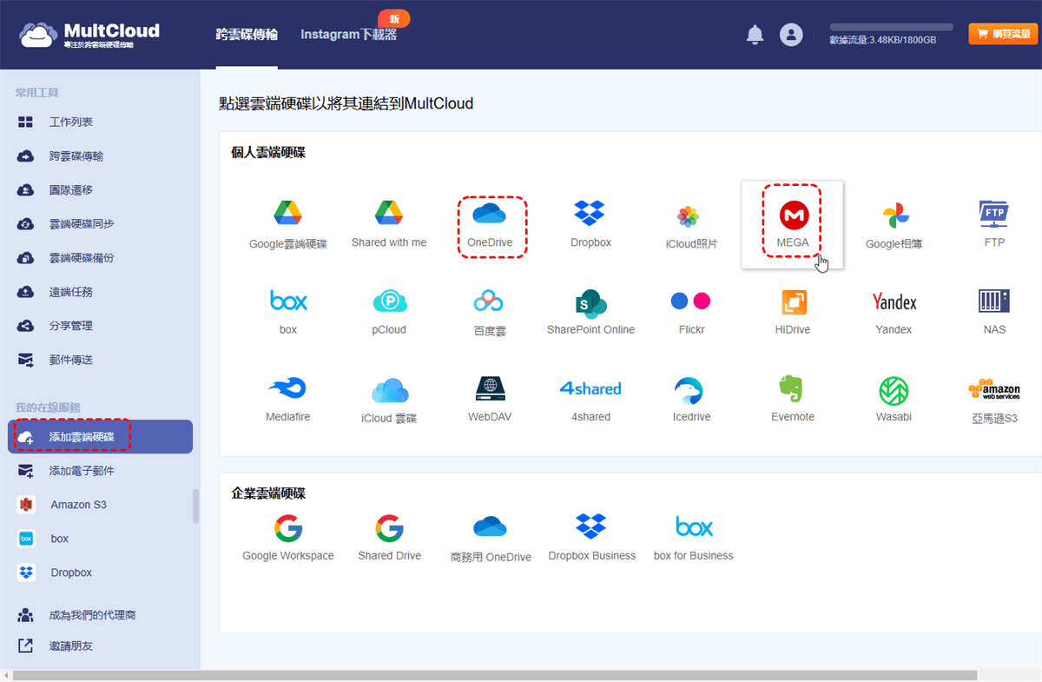Choose the SharePoint Online icon
1042x682 pixels.
(590, 302)
